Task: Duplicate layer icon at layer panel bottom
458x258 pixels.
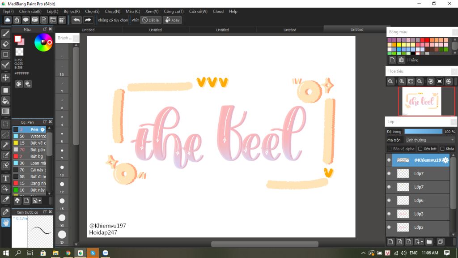Action: click(441, 241)
